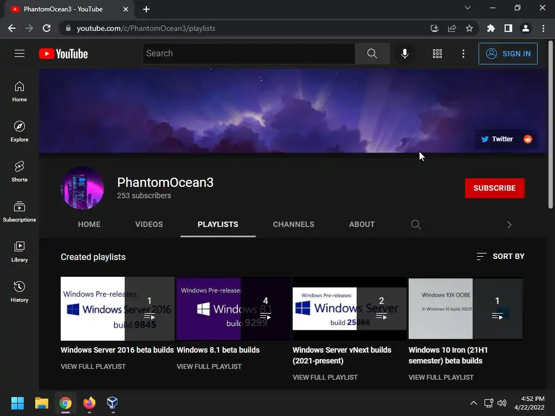Click the volume icon in the system tray
Image resolution: width=555 pixels, height=416 pixels.
(502, 403)
